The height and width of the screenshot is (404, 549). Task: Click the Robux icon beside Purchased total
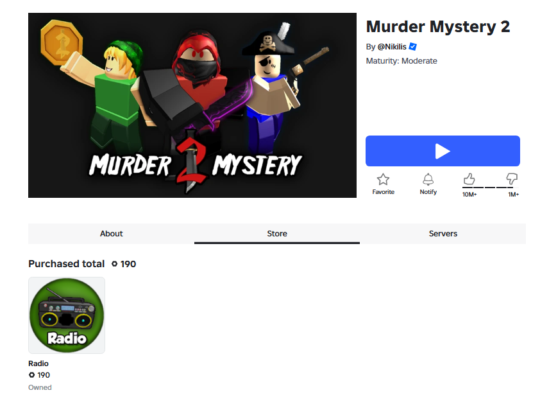coord(115,264)
